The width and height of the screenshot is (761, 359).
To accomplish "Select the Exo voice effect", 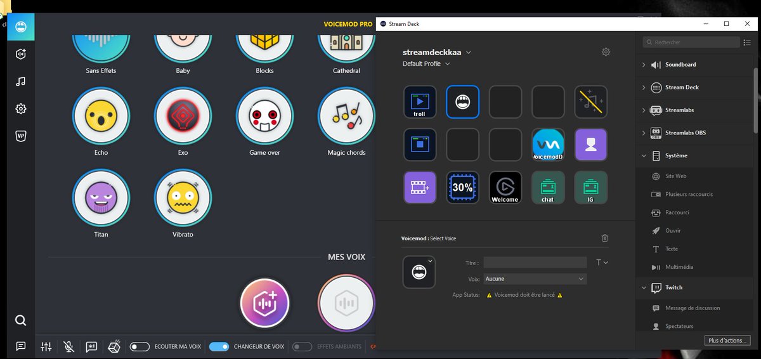I will (x=183, y=116).
